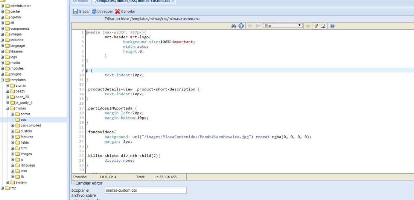Open the less folder

tap(23, 171)
